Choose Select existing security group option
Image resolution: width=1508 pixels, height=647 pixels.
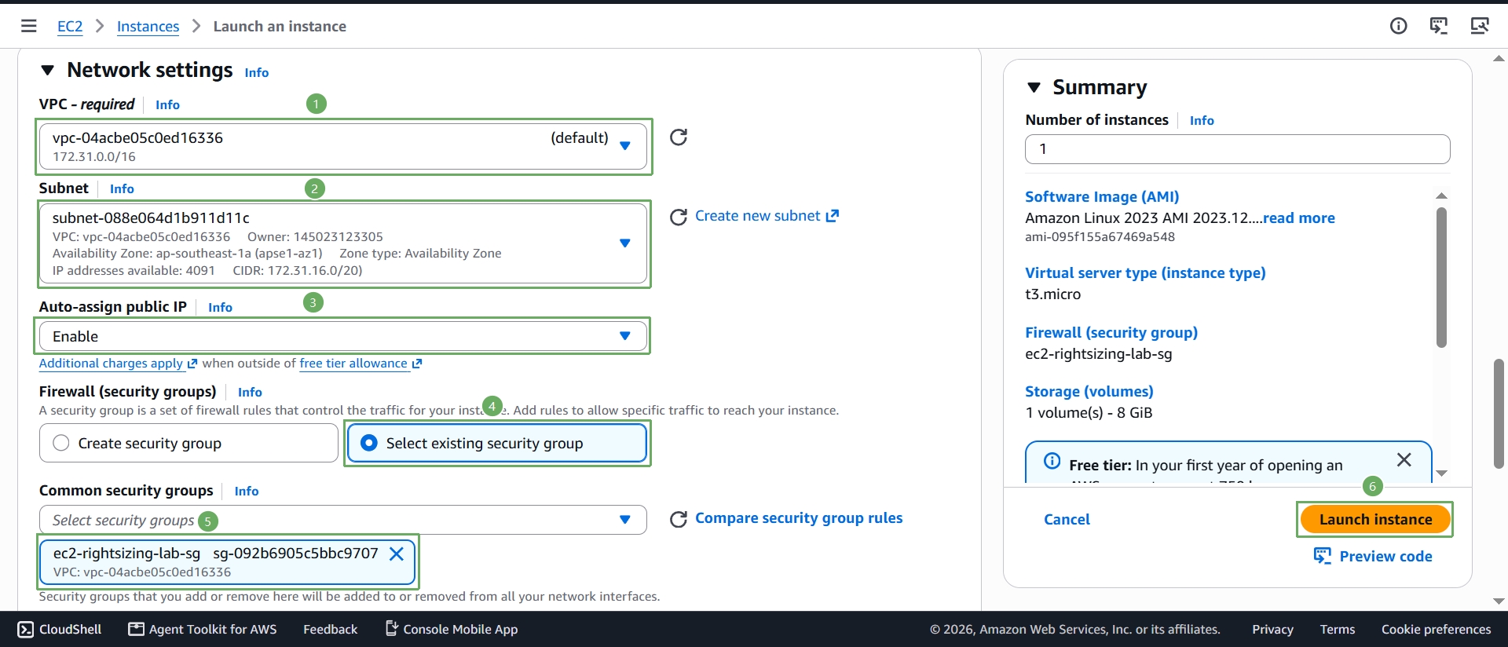point(496,444)
